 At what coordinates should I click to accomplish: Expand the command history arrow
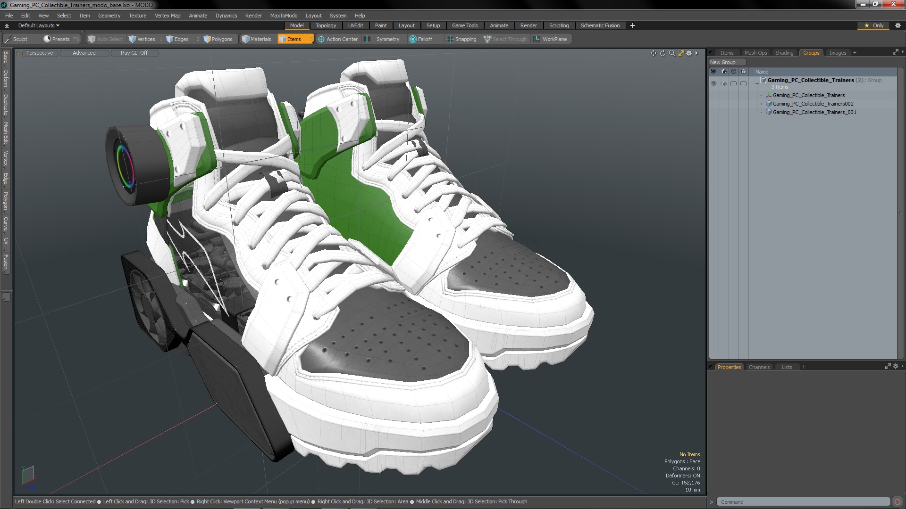pos(712,502)
